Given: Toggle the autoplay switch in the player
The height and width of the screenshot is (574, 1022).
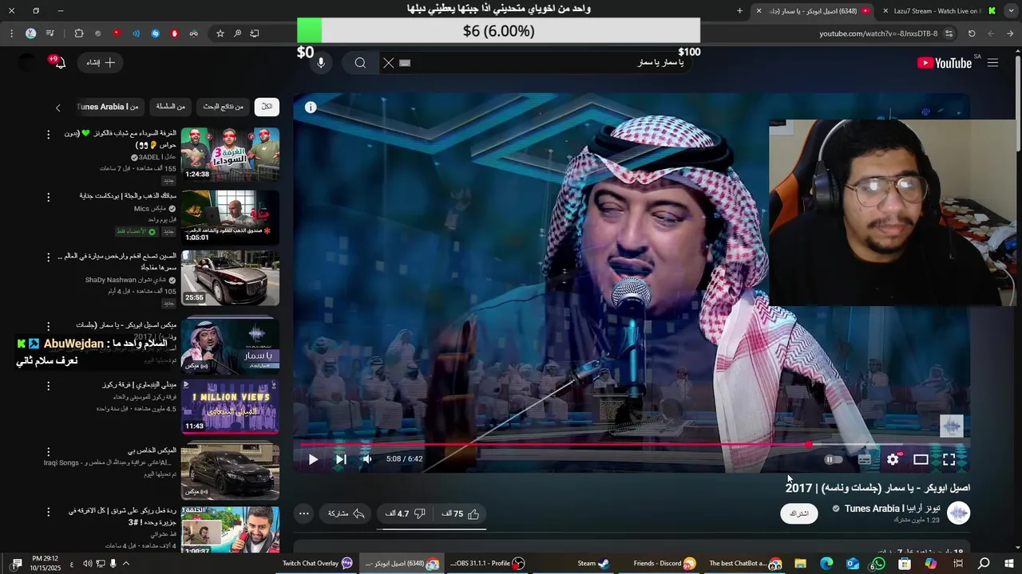Looking at the screenshot, I should pyautogui.click(x=833, y=459).
